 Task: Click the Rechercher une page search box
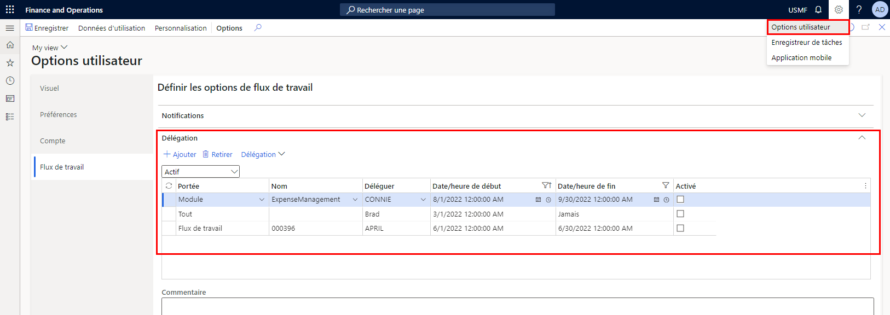point(447,10)
